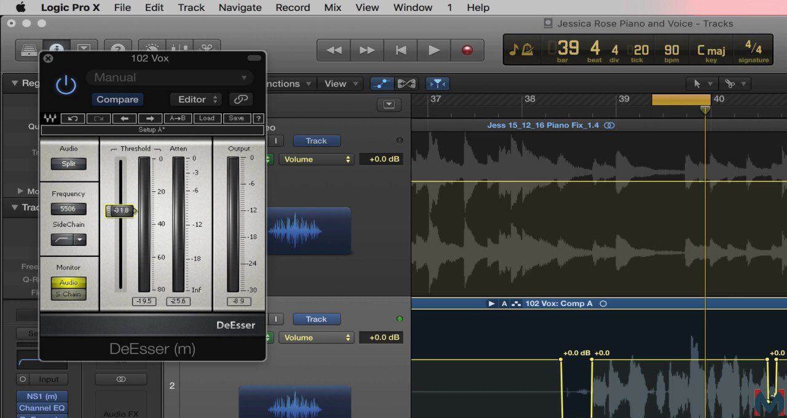This screenshot has height=418, width=787.
Task: Click the plugin link chain icon
Action: tap(240, 100)
